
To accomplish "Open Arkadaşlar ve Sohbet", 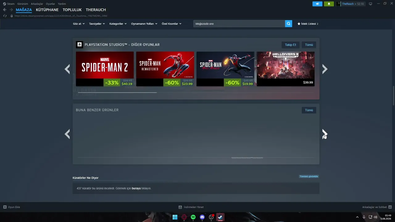I will pyautogui.click(x=377, y=207).
